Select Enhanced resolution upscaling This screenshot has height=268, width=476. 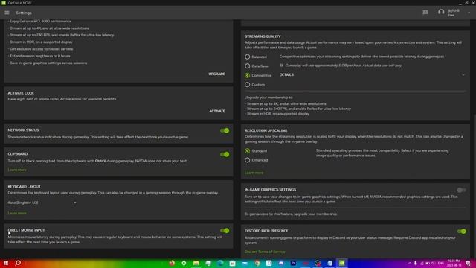tap(248, 160)
